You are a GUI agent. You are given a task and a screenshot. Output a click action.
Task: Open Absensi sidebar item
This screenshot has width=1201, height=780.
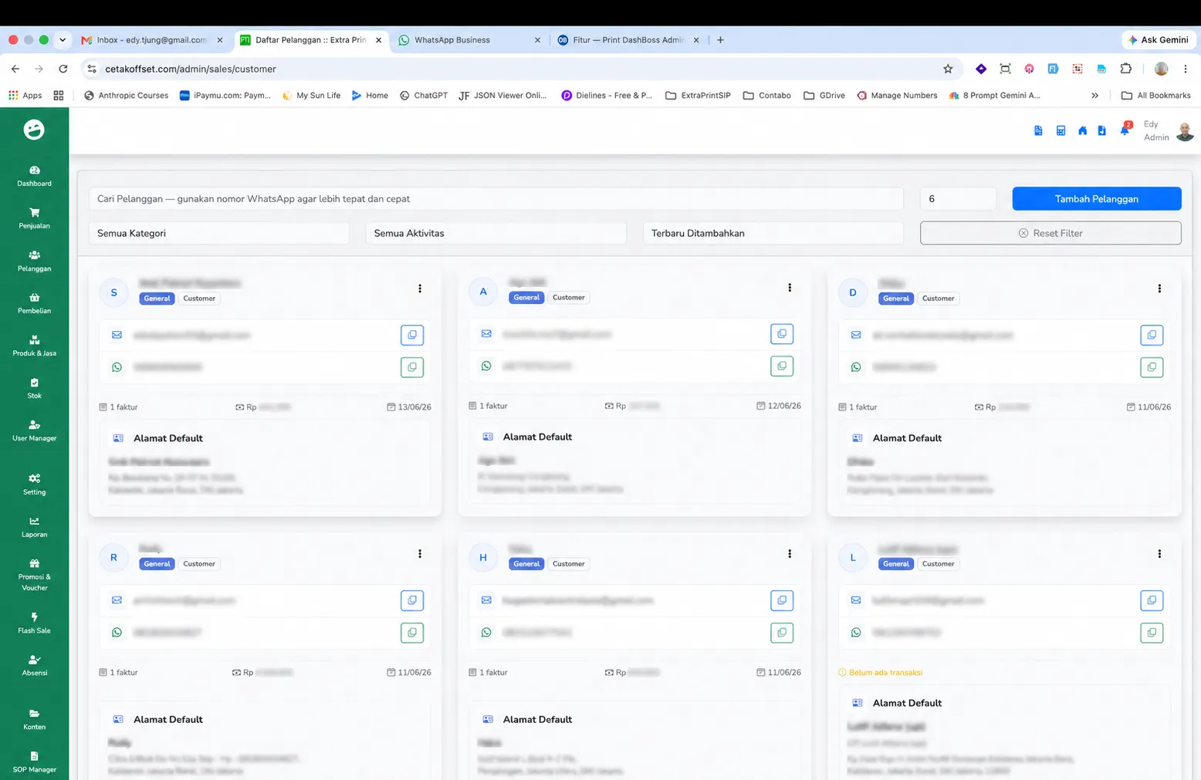34,666
